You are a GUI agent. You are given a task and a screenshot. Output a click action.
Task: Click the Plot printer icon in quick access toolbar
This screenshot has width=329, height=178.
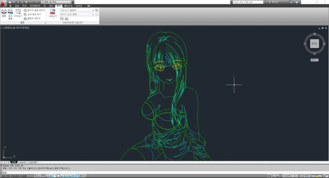click(x=26, y=2)
